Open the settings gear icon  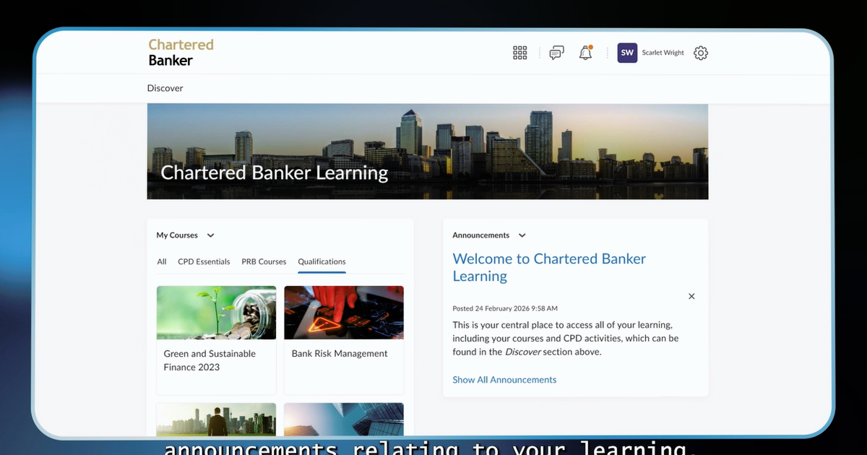701,53
